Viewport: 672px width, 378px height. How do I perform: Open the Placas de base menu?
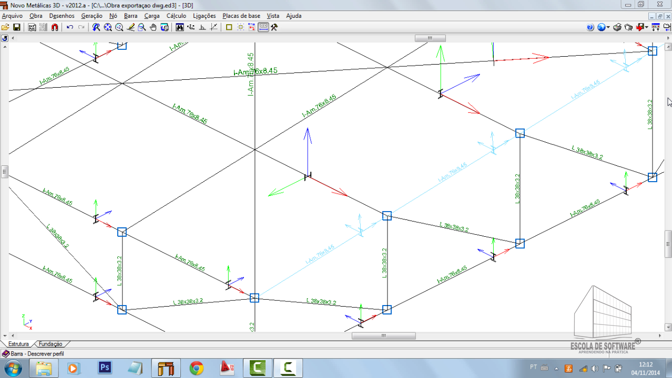point(241,16)
